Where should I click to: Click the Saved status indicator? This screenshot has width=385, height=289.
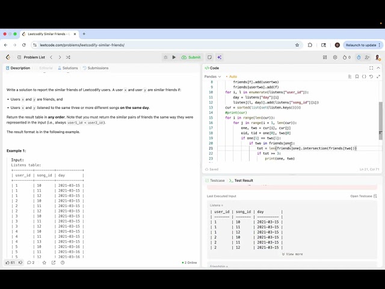212,169
